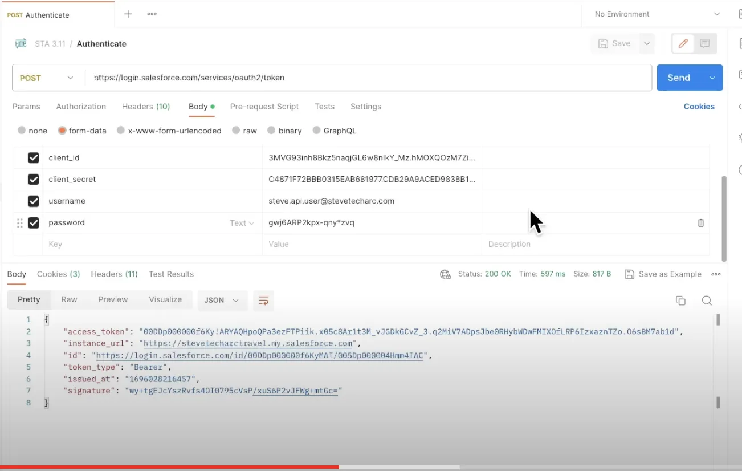This screenshot has width=742, height=471.
Task: Select the raw body type
Action: pos(244,131)
